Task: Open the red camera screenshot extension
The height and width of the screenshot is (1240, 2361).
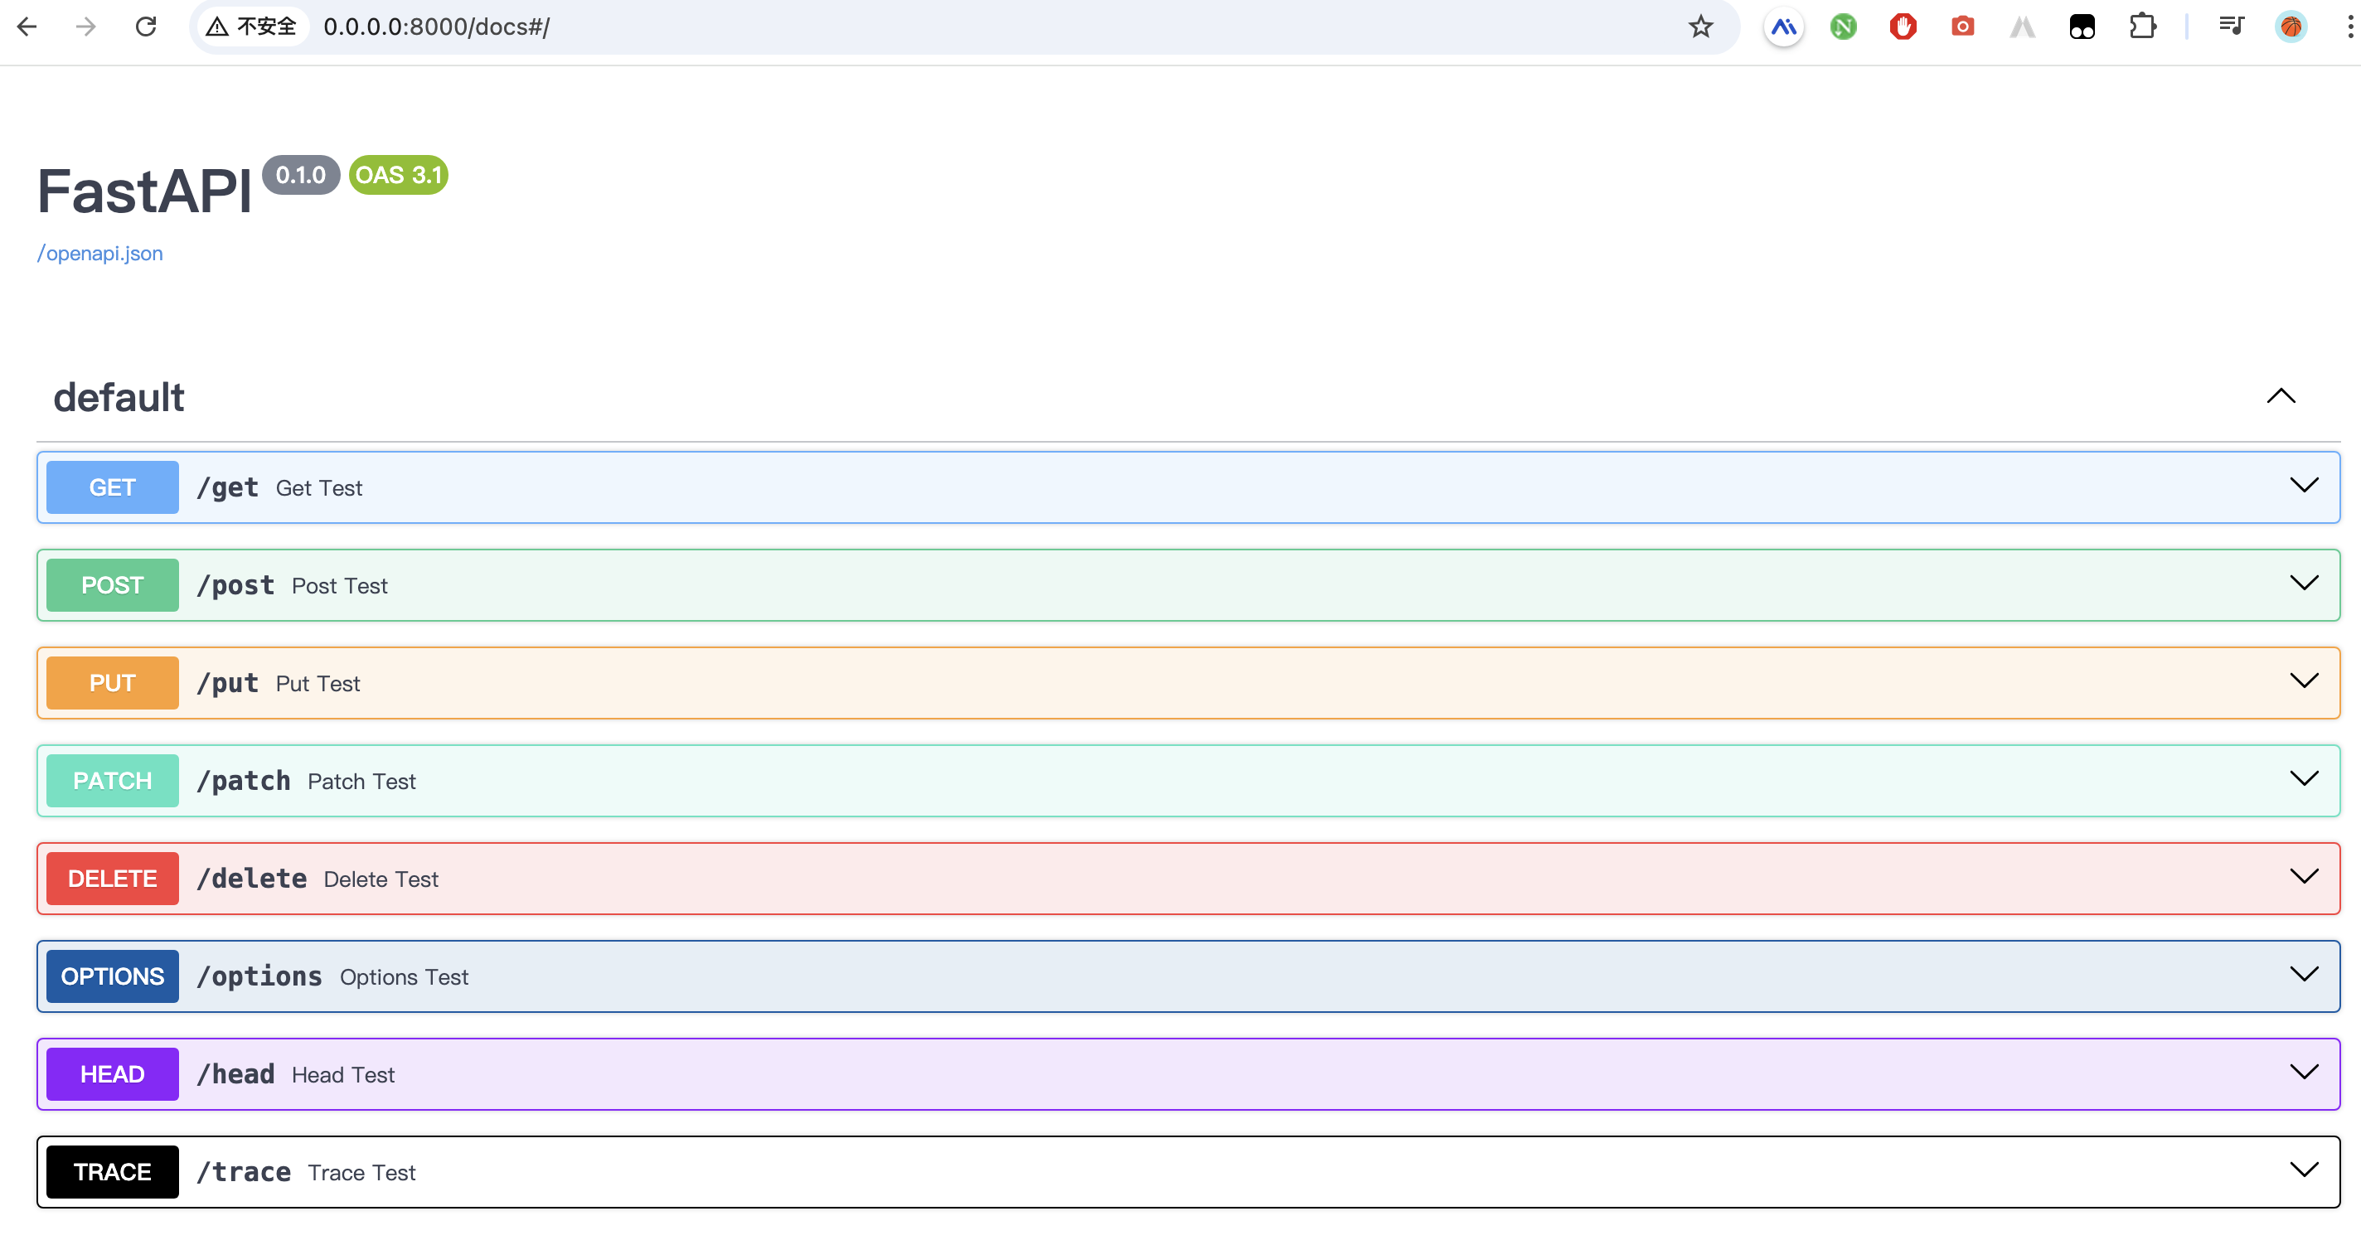Action: pyautogui.click(x=1962, y=27)
